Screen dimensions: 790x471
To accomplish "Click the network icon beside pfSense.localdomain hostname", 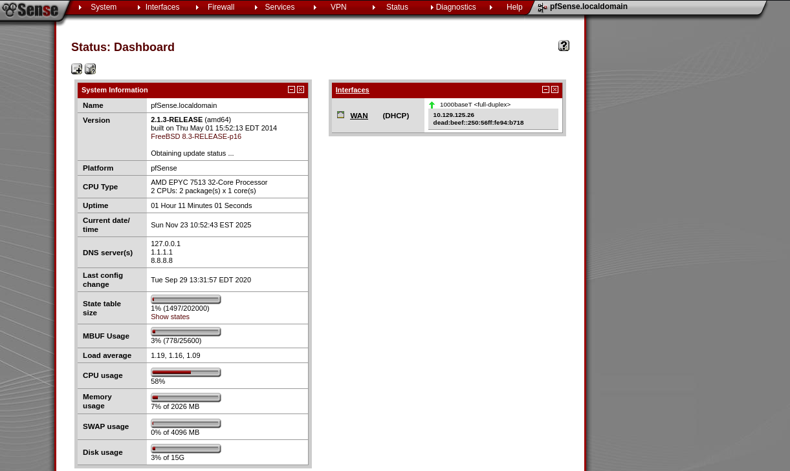I will [x=542, y=8].
